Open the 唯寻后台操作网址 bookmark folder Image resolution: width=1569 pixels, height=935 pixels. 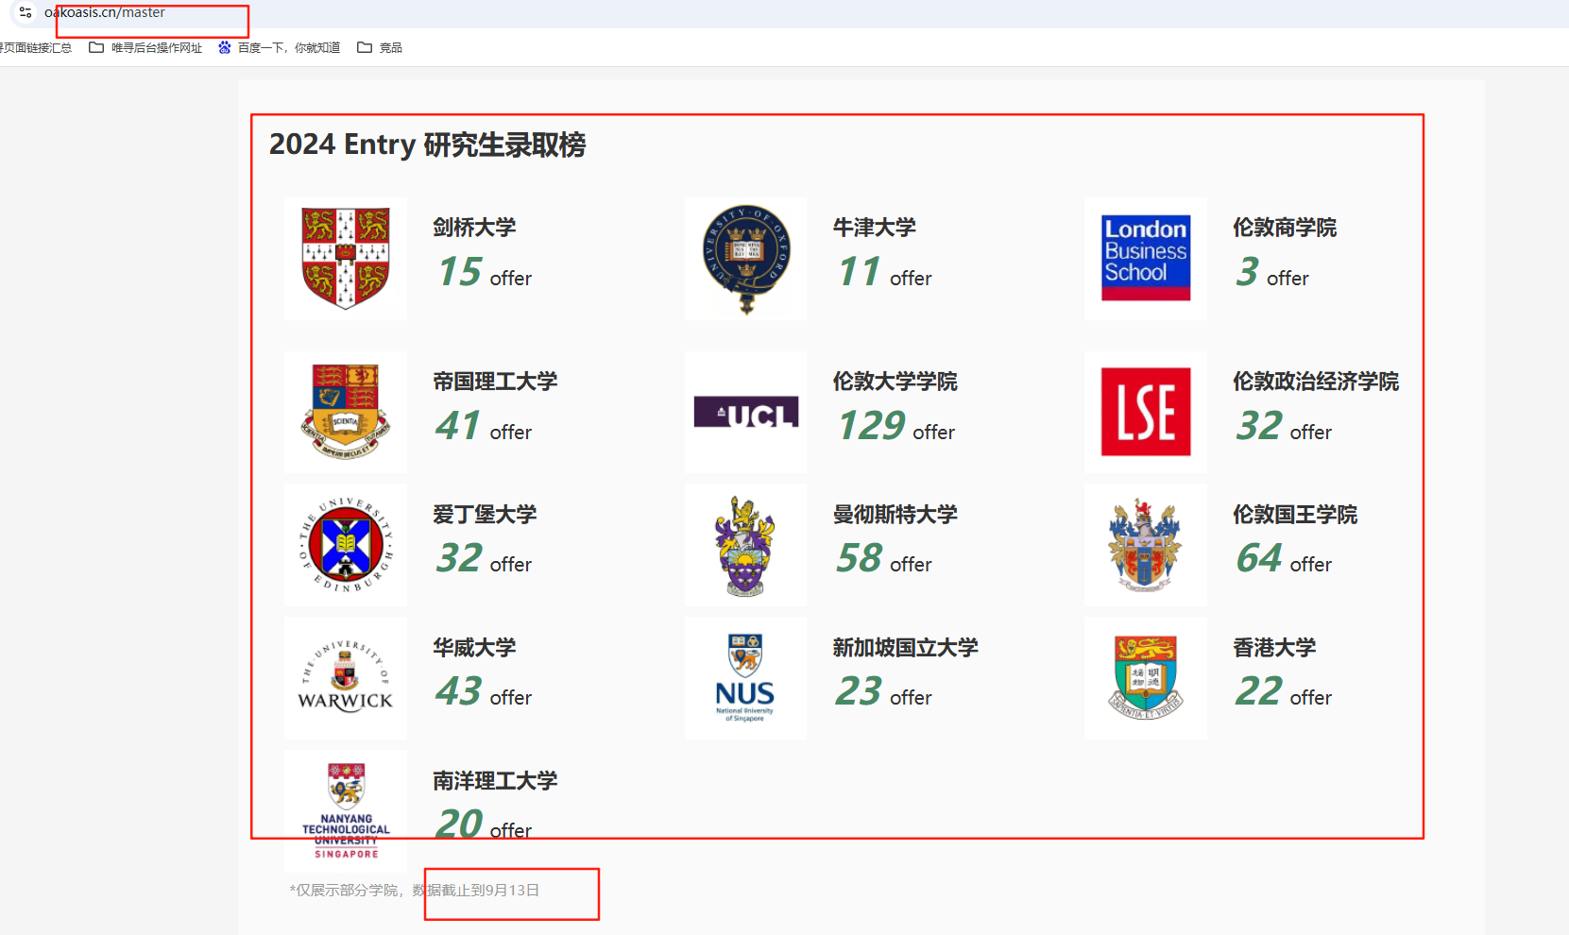(x=146, y=47)
